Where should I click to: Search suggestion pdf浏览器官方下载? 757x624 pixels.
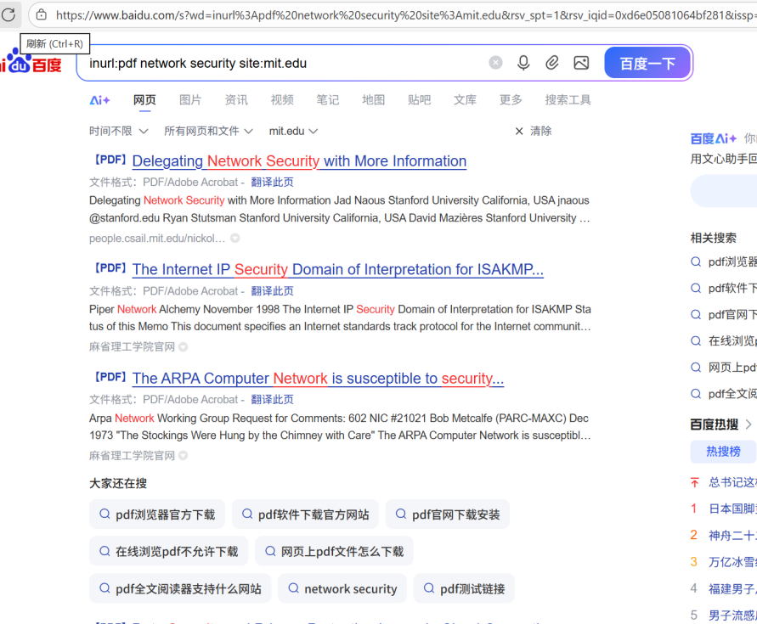pyautogui.click(x=157, y=514)
